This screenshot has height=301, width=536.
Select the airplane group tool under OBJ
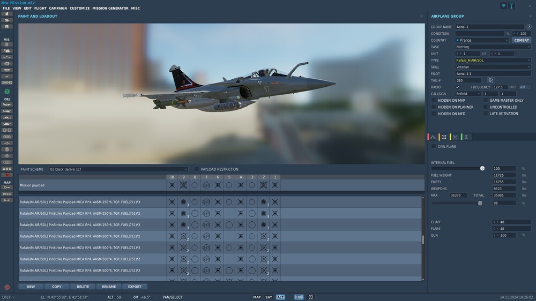point(7,104)
